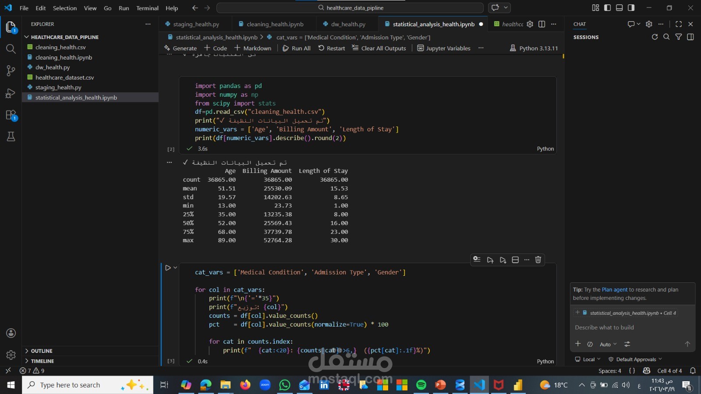
Task: Toggle the primary side bar layout button
Action: (x=607, y=8)
